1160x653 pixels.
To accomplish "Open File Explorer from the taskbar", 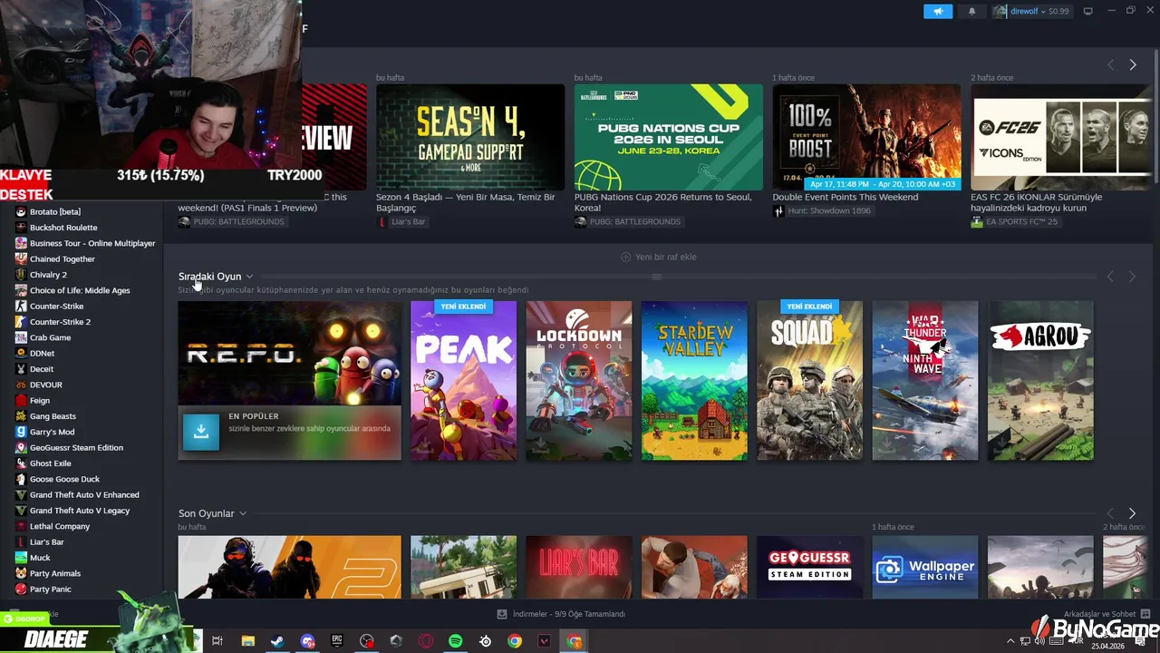I will 247,641.
